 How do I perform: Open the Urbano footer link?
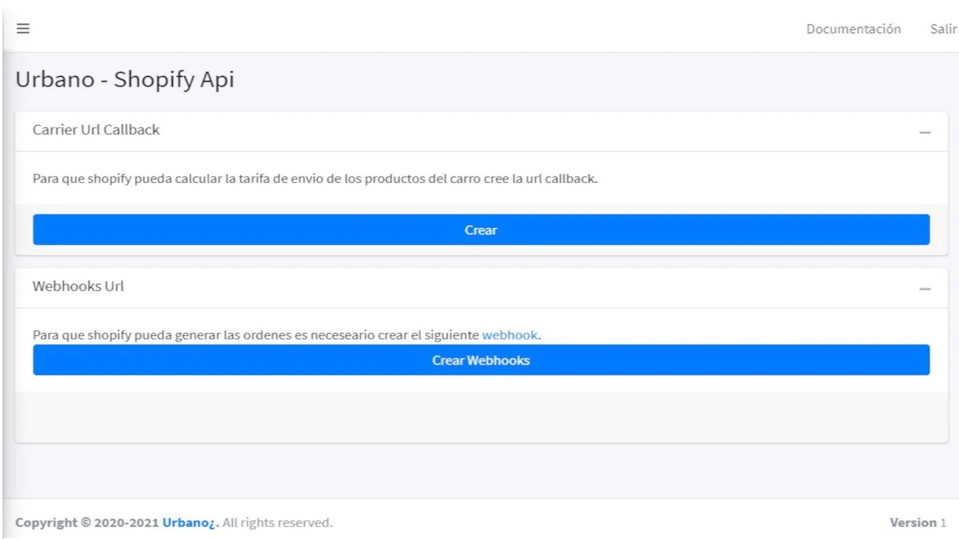point(189,522)
